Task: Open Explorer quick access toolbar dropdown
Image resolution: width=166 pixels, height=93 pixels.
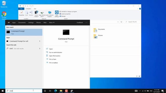Action: tap(27, 6)
